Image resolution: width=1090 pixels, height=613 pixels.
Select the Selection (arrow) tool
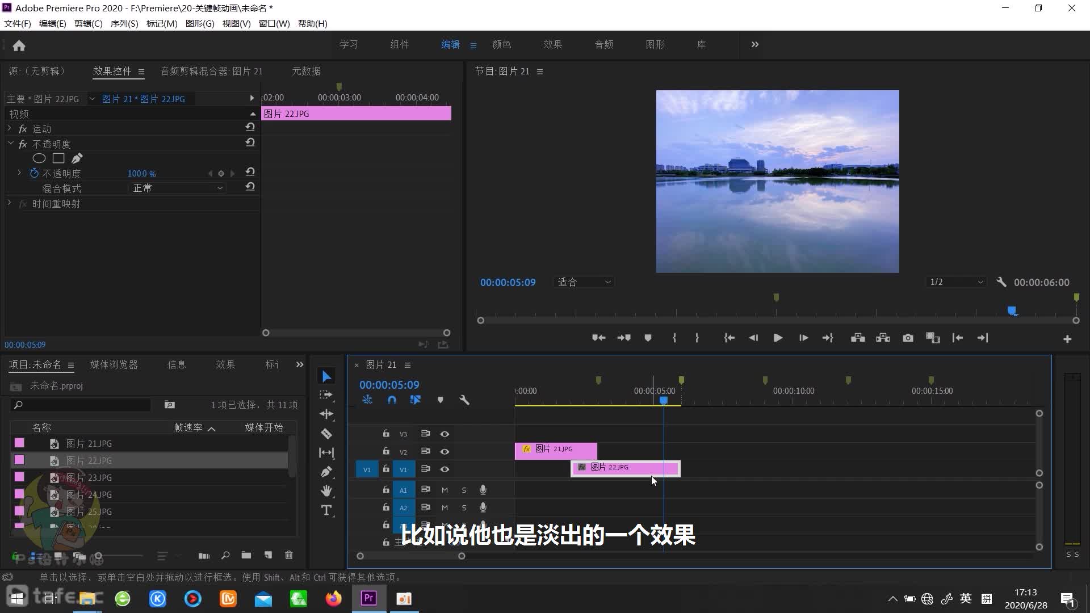(326, 376)
